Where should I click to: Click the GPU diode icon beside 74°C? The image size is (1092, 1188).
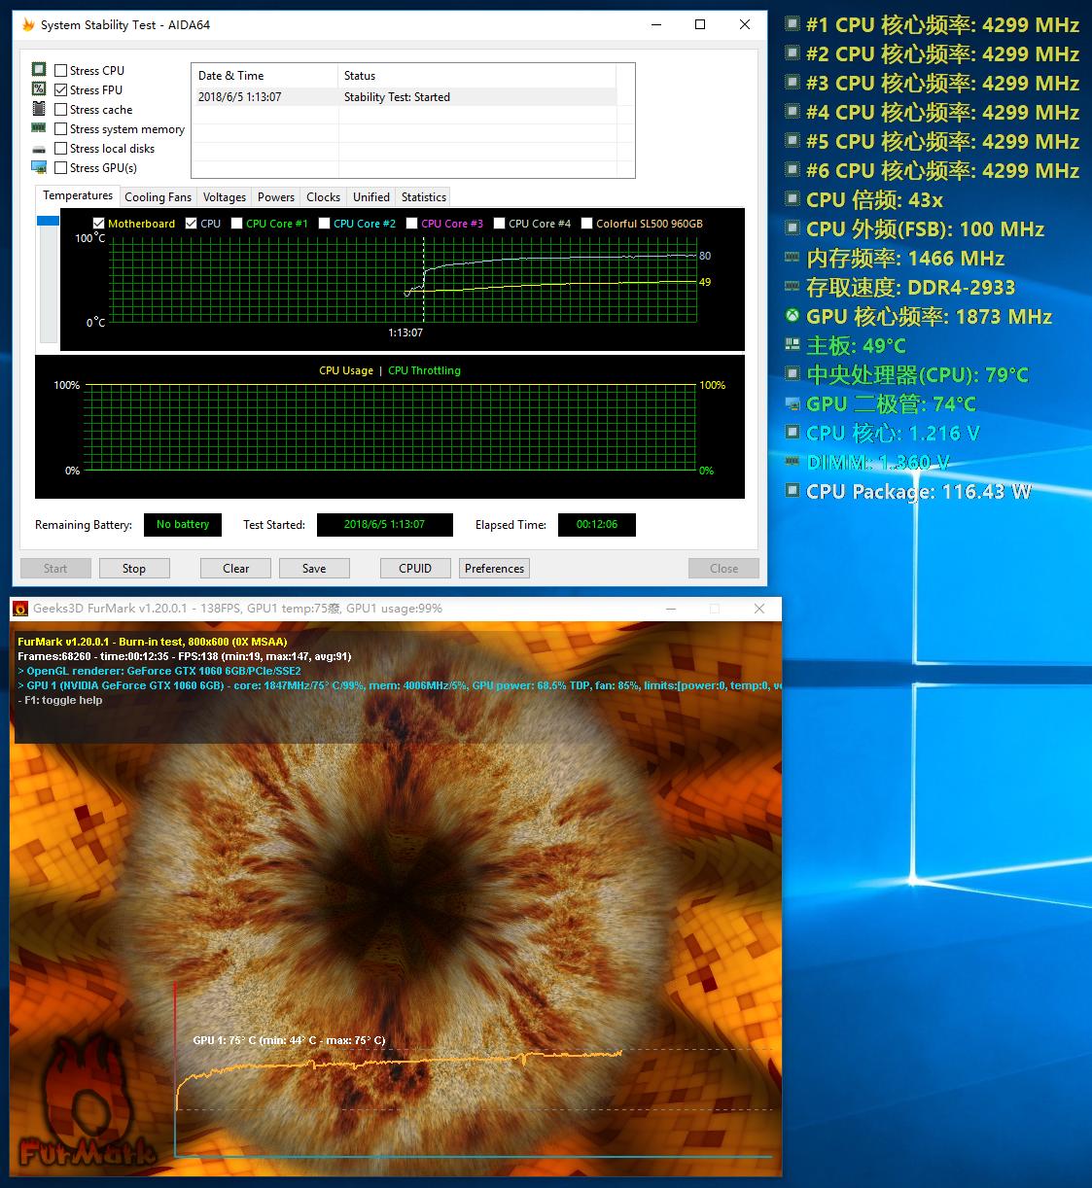793,403
